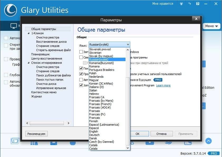Open the skin (t-shirt) icon in title bar
Viewport: 222px width, 157px height.
tap(181, 4)
